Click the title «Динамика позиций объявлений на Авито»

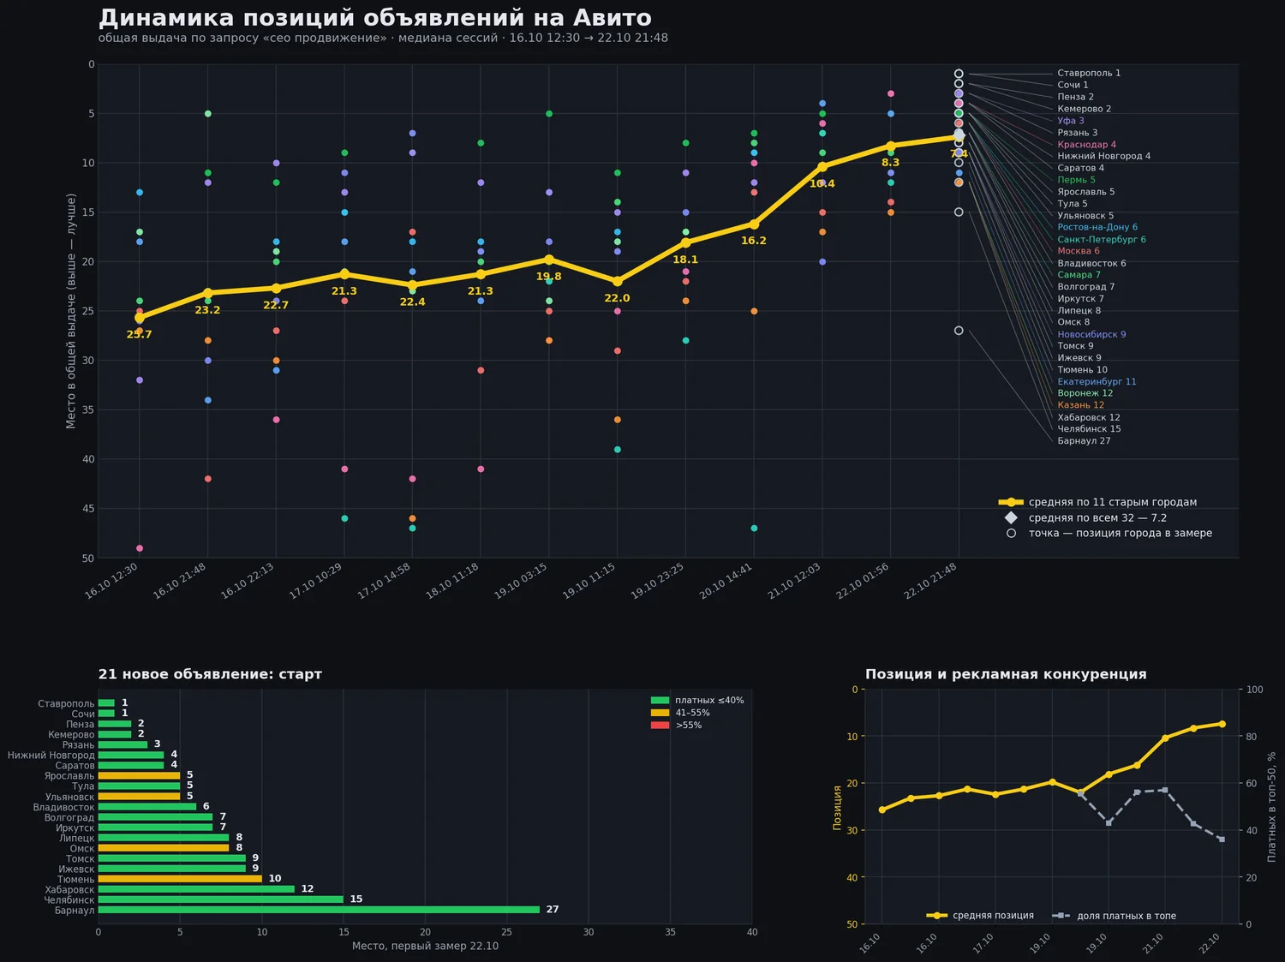[x=374, y=18]
